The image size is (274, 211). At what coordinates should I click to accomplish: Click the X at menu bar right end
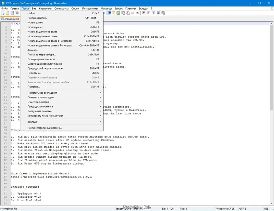tap(272, 8)
